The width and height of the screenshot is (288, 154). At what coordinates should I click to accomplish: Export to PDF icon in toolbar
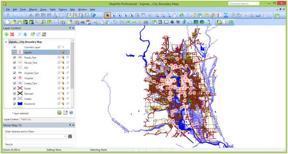click(x=89, y=22)
